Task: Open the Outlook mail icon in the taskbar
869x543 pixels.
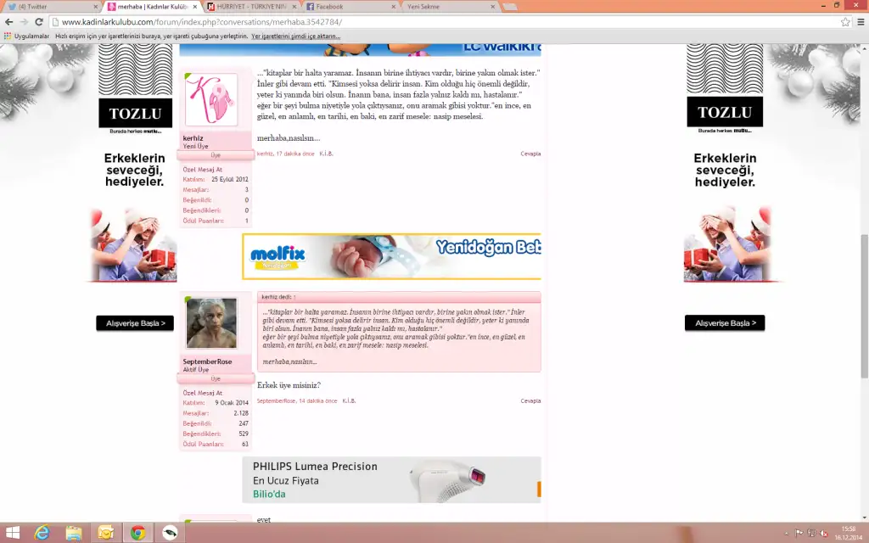Action: pyautogui.click(x=105, y=533)
